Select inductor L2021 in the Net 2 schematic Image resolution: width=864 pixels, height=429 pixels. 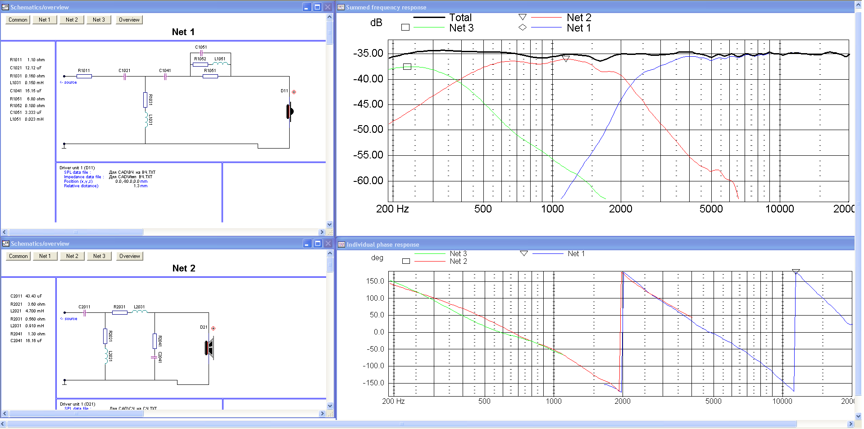pos(107,357)
